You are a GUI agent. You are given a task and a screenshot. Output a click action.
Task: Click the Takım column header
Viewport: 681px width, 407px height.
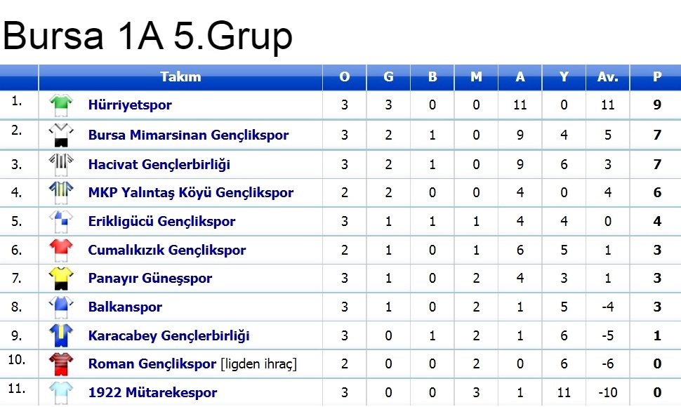(180, 77)
